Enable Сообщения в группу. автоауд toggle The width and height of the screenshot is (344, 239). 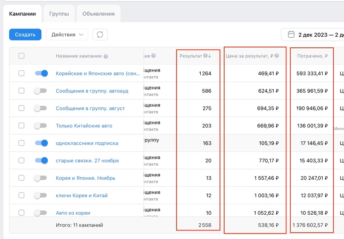pos(40,91)
